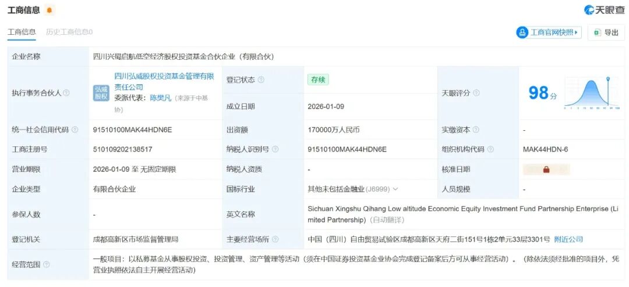Screen dimensions: 629x287
Task: Click the 弘威股权 company logo thumbnail
Action: click(101, 93)
